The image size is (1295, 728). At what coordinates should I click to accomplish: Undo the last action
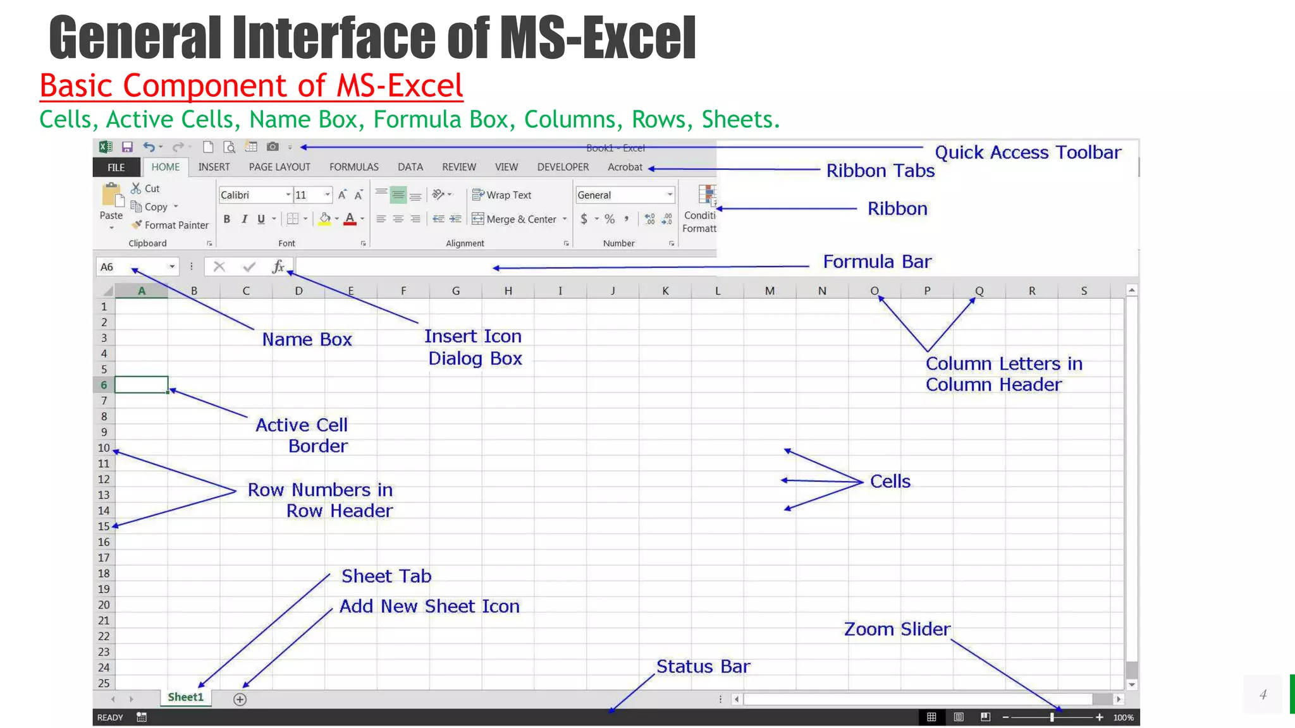tap(149, 147)
